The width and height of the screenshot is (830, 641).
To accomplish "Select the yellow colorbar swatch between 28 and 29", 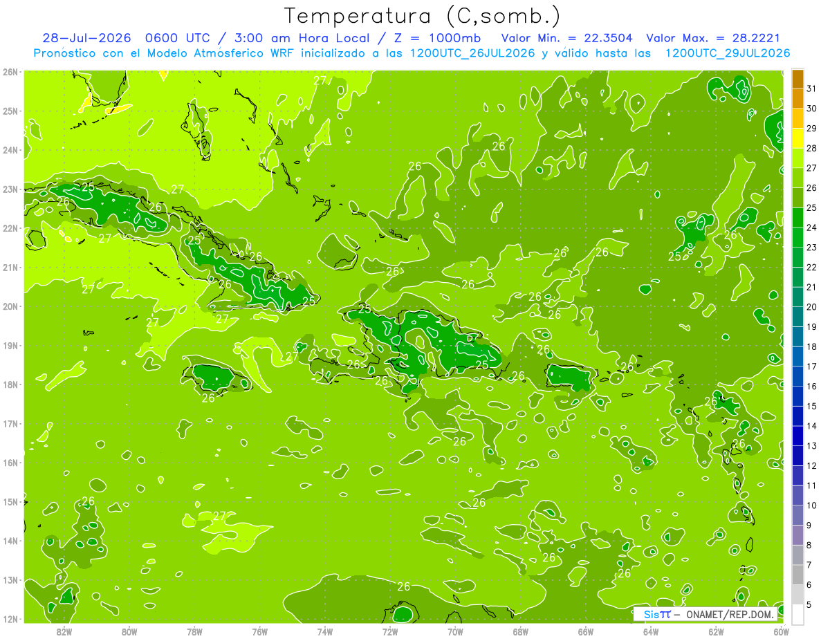I will click(797, 138).
